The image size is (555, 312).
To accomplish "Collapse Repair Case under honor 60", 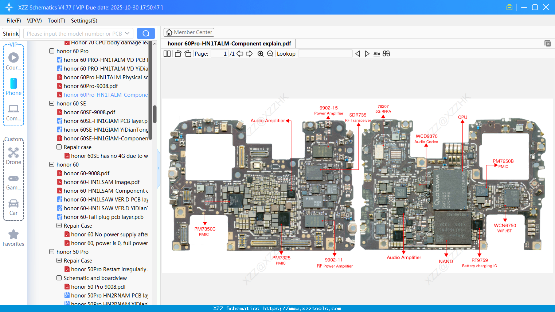I will click(59, 226).
